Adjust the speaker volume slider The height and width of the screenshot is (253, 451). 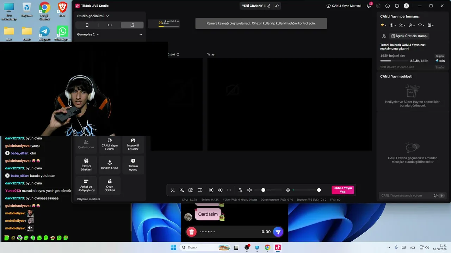268,190
